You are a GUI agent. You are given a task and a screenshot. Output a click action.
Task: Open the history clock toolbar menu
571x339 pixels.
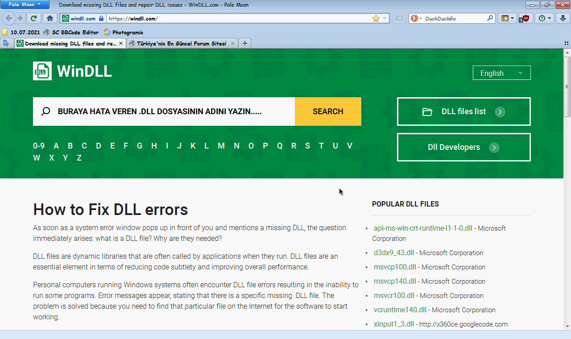click(545, 18)
